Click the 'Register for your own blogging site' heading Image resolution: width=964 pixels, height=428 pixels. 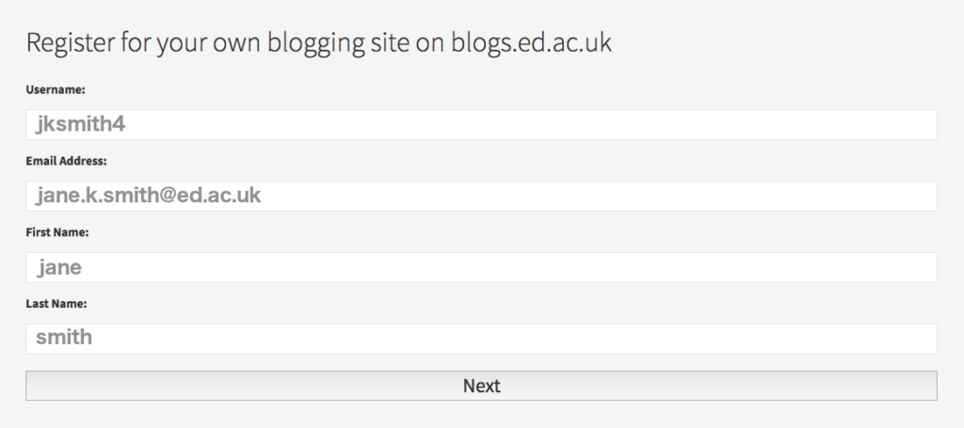(x=235, y=43)
